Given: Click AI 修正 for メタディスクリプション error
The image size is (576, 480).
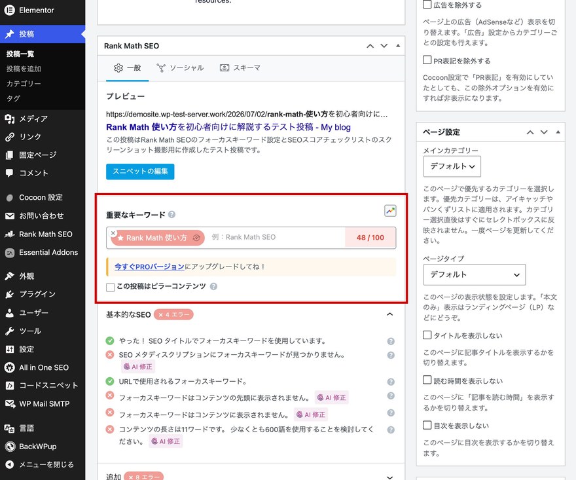Looking at the screenshot, I should point(138,367).
